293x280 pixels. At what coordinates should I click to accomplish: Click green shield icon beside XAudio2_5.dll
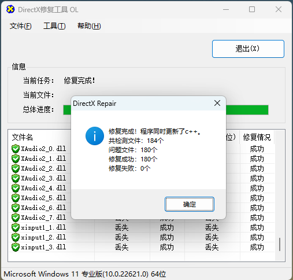16,198
